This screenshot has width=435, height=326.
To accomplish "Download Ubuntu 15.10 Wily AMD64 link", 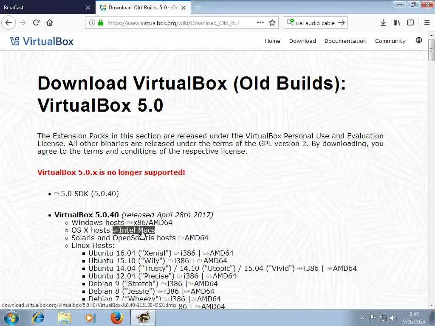I will click(212, 261).
